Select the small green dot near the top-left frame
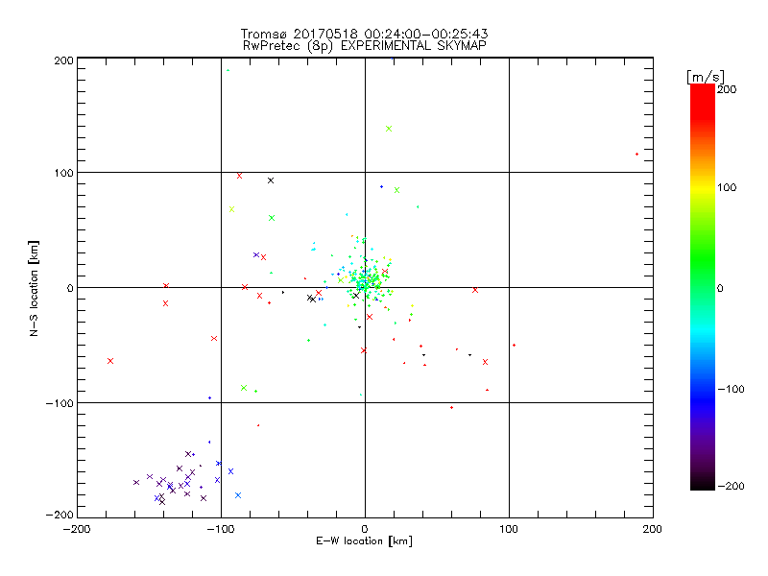 228,70
